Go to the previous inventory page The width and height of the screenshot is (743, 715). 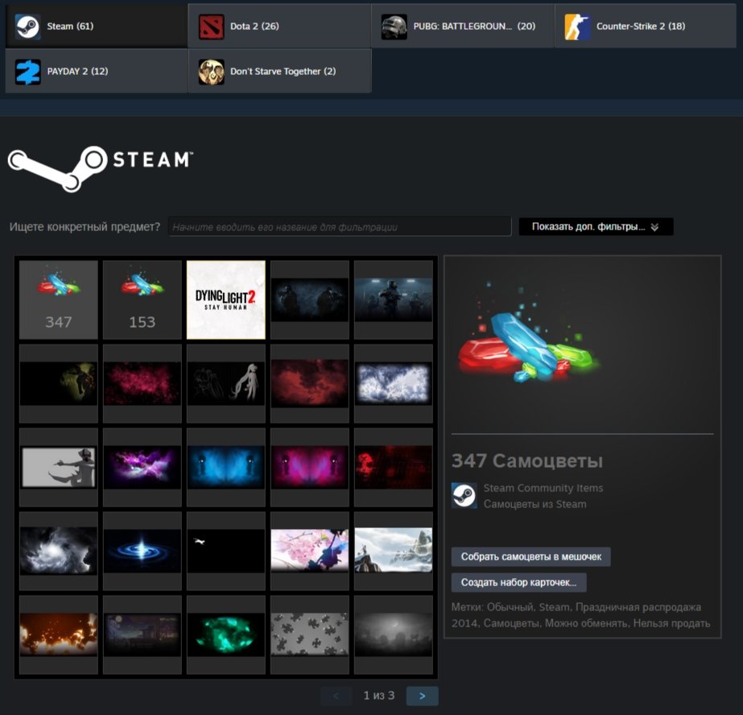336,696
